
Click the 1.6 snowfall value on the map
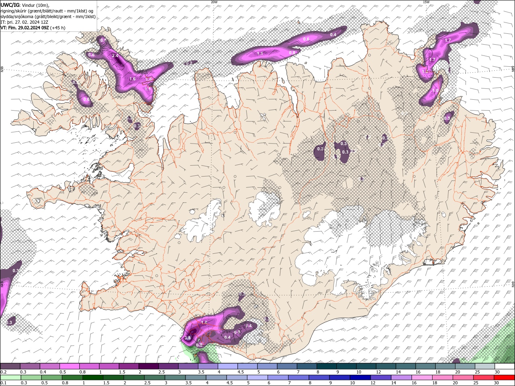(x=132, y=79)
